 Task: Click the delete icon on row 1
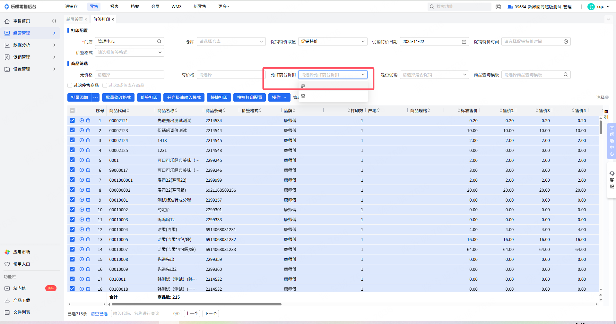point(88,120)
